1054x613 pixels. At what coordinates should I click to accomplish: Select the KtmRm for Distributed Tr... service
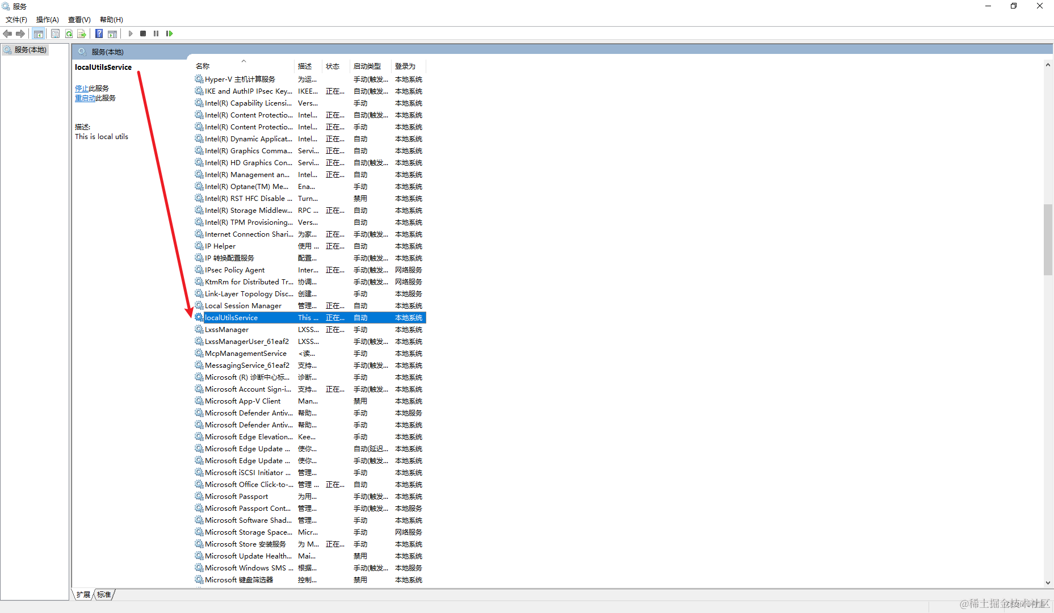click(x=310, y=282)
